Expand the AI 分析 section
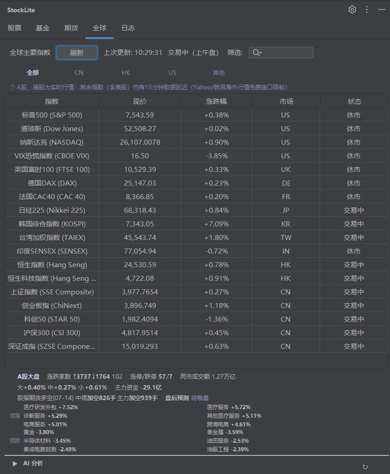 pos(15,464)
